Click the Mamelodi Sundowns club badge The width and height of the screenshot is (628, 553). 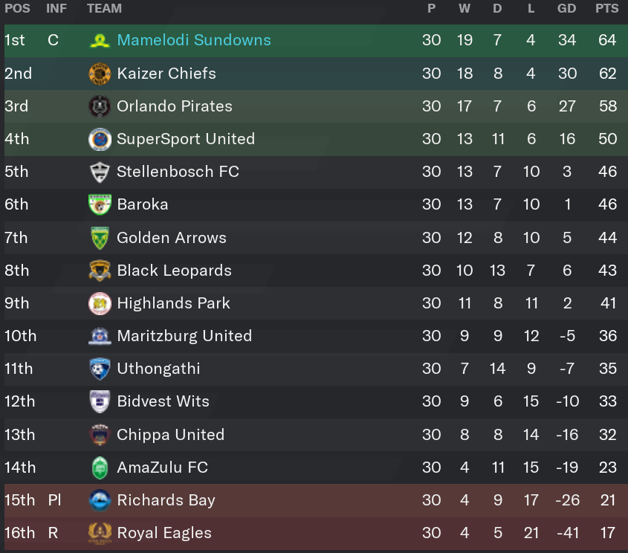pos(100,40)
